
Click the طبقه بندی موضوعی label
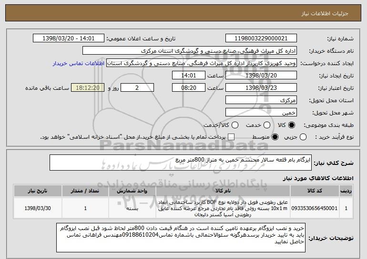tap(328, 125)
